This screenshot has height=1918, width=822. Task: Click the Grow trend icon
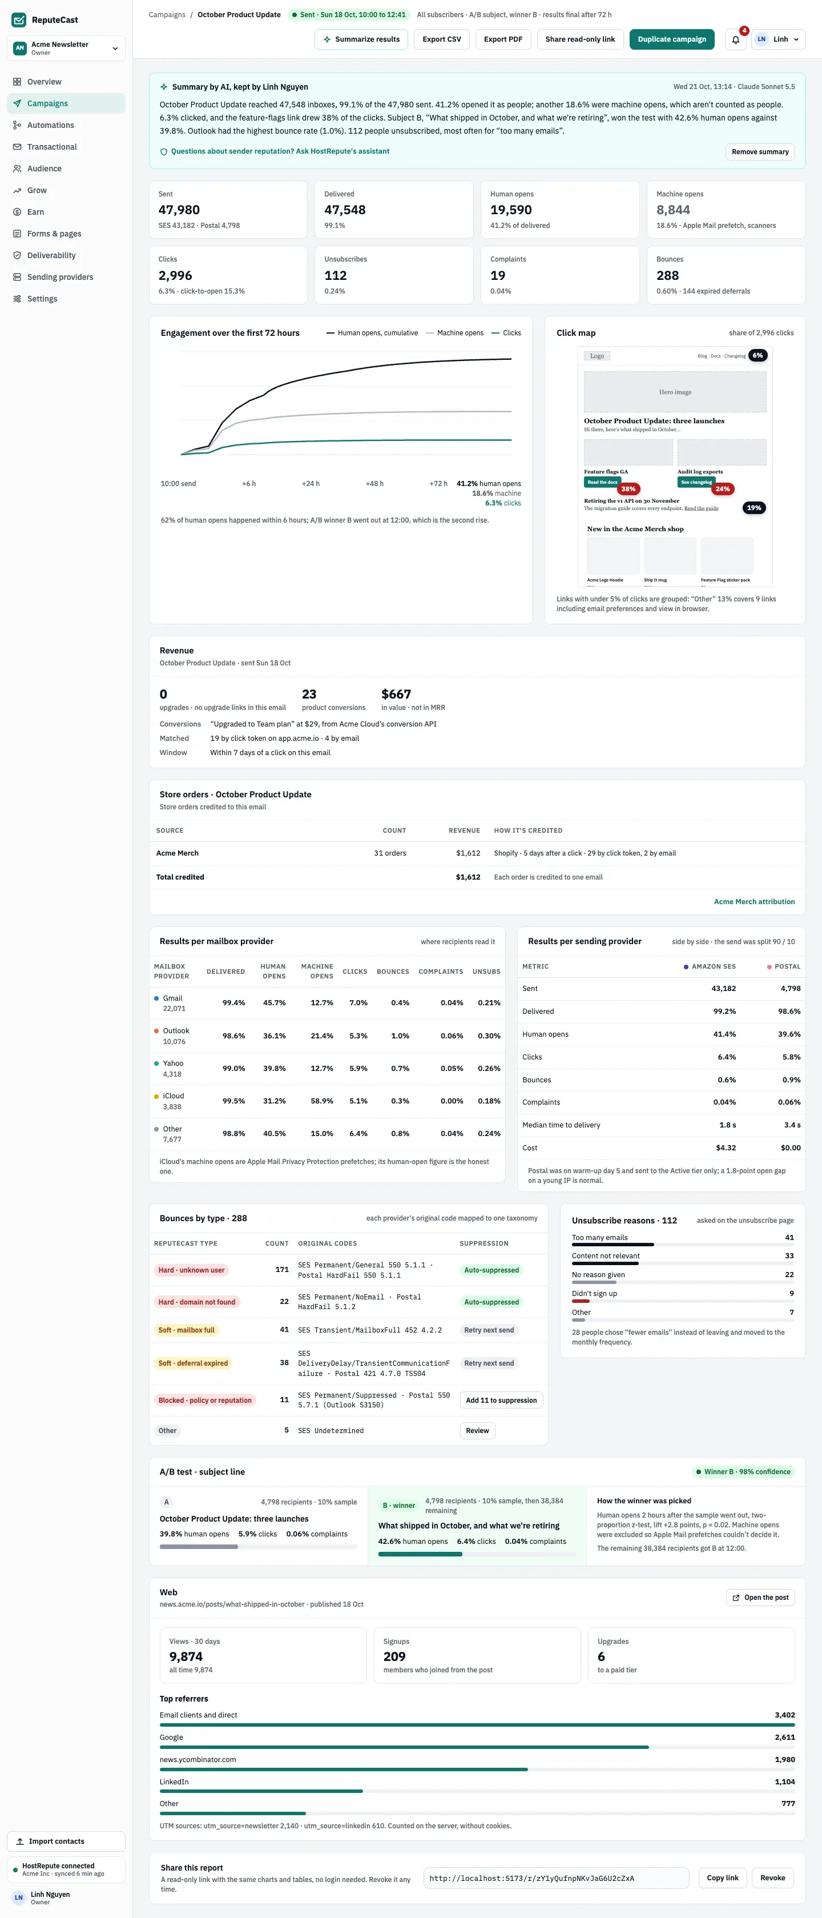[x=17, y=191]
